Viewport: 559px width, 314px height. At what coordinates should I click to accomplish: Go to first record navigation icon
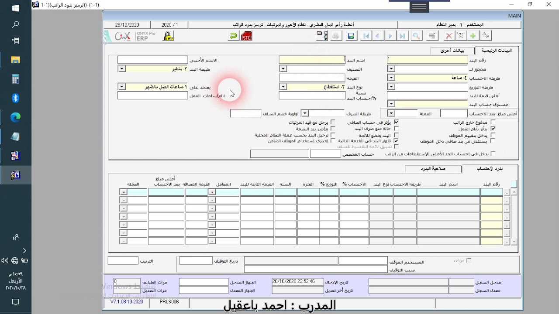tap(366, 36)
